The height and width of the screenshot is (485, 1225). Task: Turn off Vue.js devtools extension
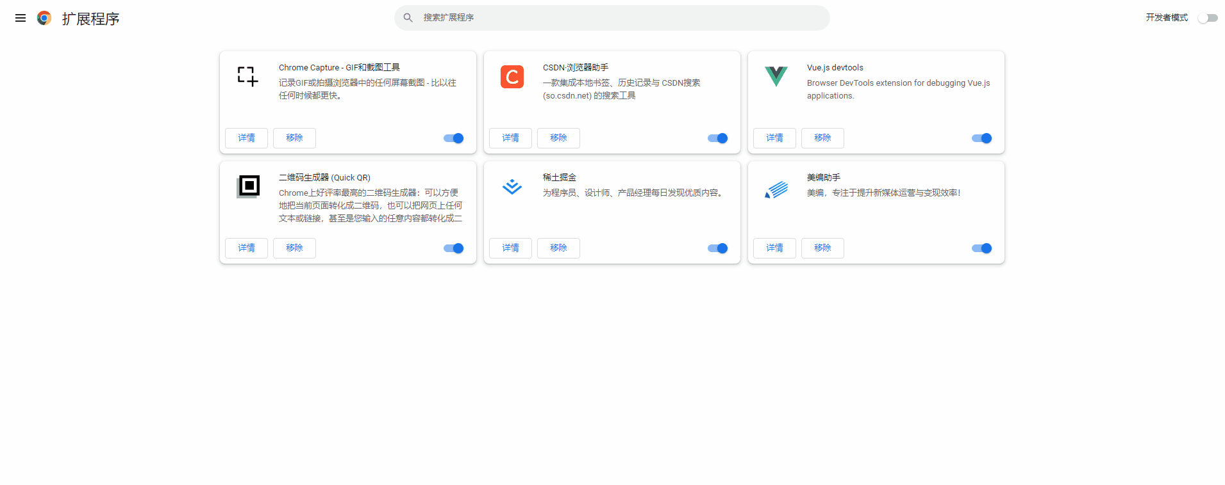pyautogui.click(x=982, y=138)
